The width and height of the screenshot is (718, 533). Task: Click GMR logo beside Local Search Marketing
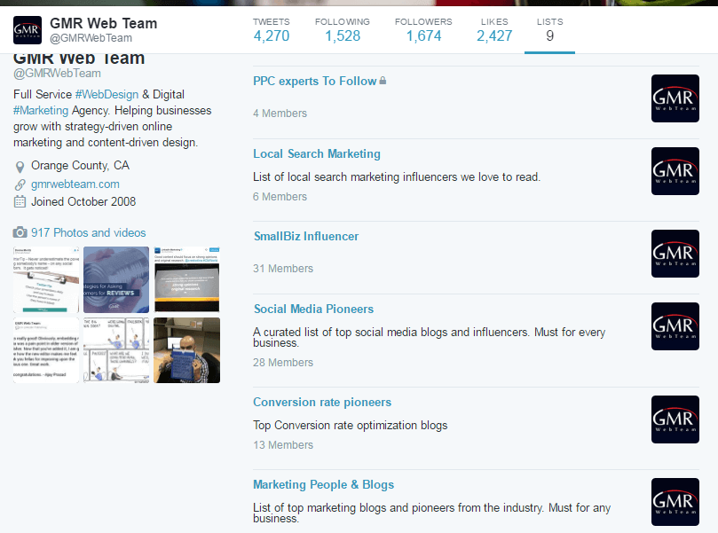pos(675,171)
